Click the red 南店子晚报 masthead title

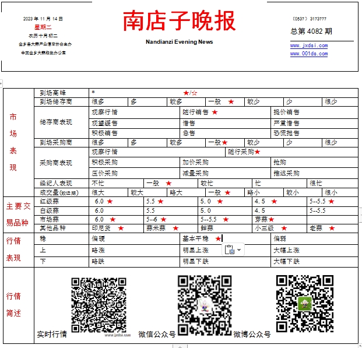(x=180, y=21)
